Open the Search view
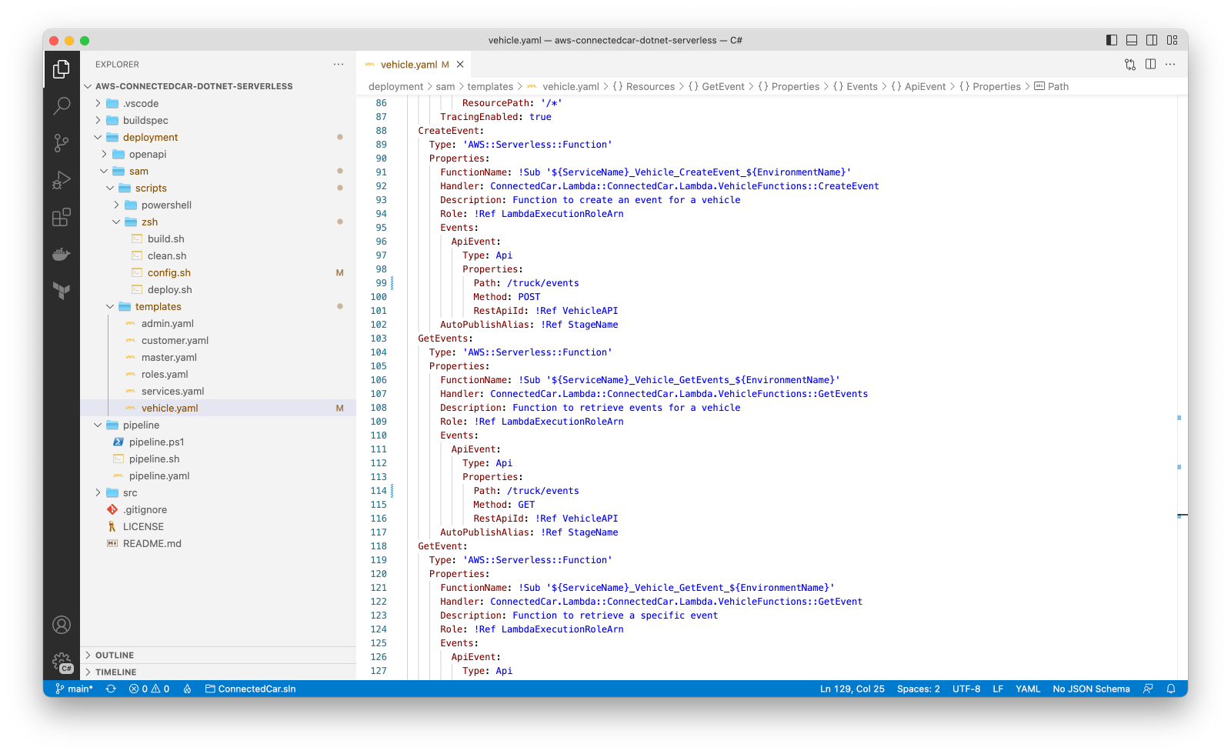 coord(62,105)
